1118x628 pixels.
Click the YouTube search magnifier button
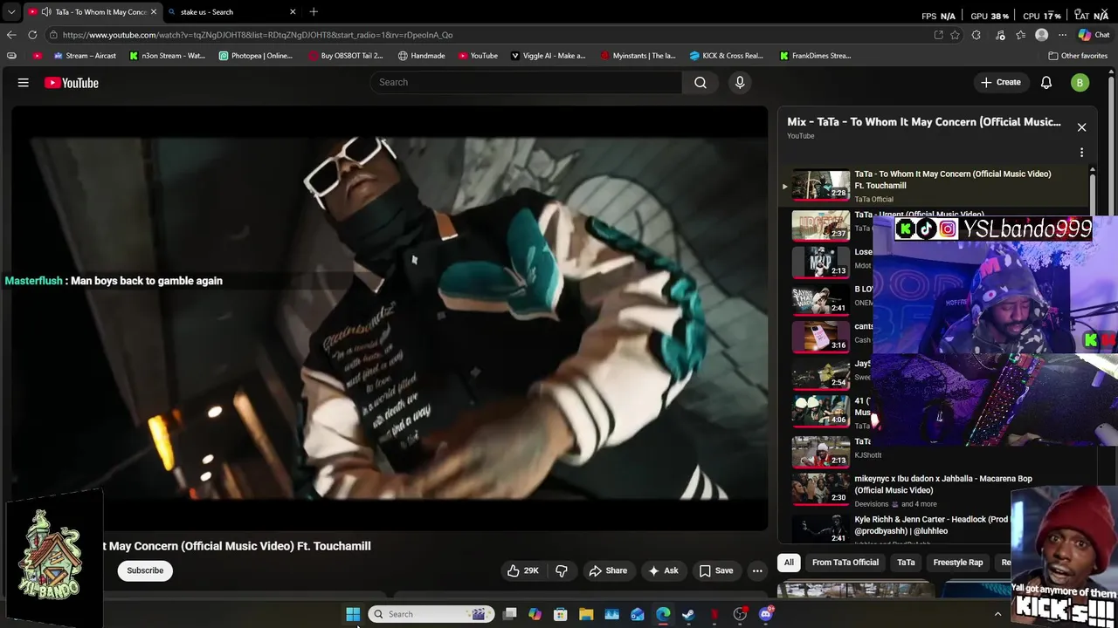click(x=700, y=82)
